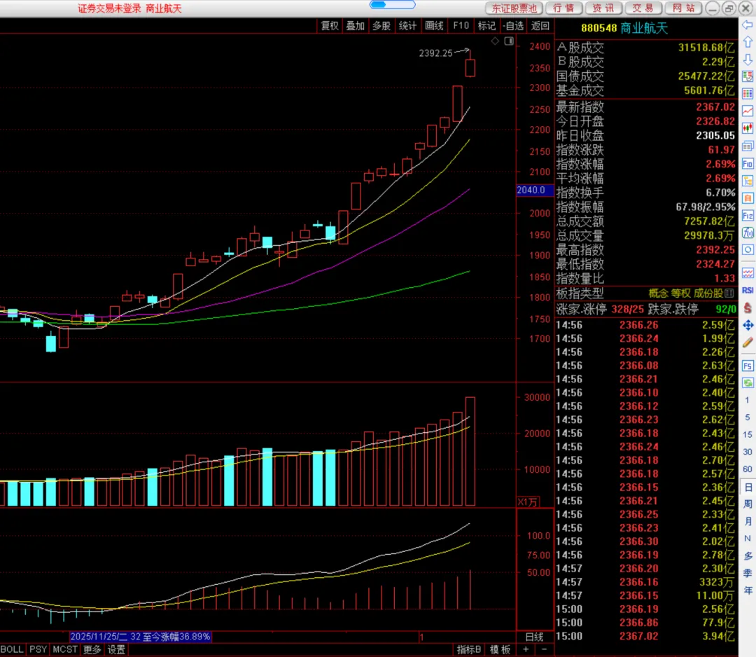This screenshot has width=756, height=657.
Task: Open the 资讯 menu
Action: 603,8
